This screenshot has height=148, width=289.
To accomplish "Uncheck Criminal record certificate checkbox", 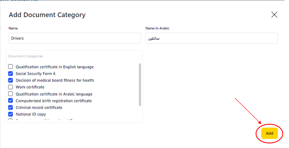I will [11, 107].
